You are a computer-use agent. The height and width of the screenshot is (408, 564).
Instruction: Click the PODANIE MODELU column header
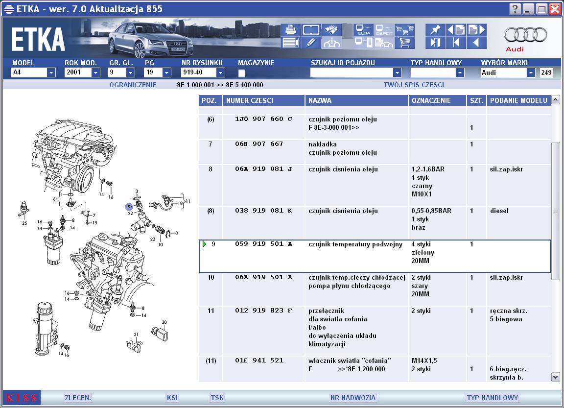click(x=518, y=100)
